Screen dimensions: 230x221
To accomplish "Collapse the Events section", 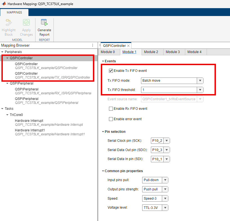I will click(103, 61).
